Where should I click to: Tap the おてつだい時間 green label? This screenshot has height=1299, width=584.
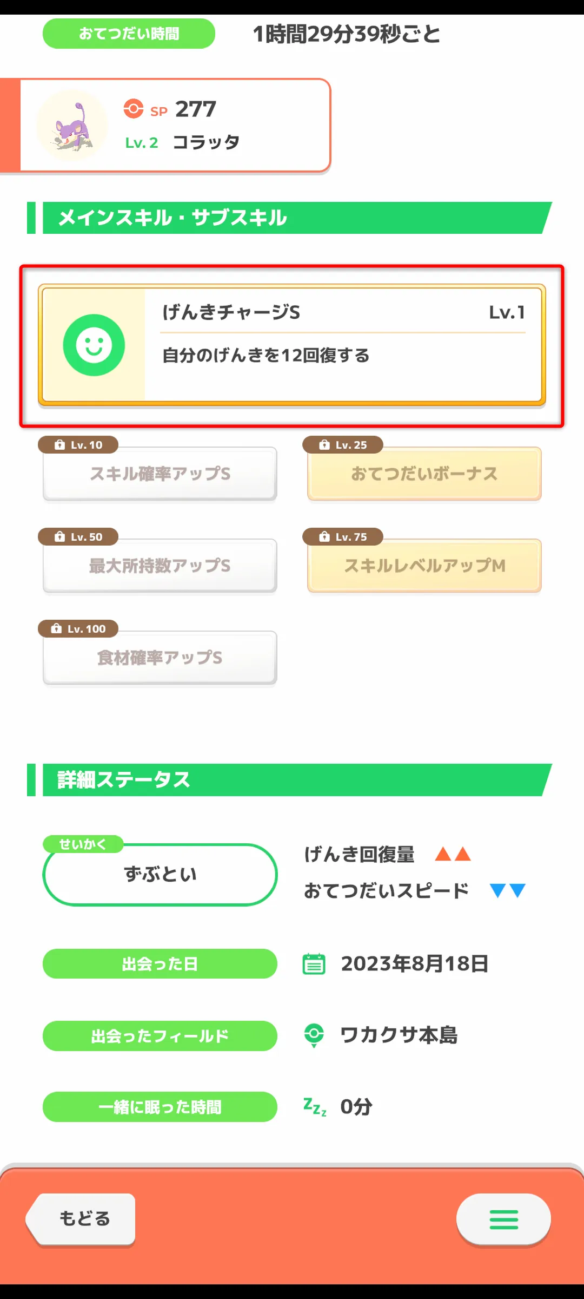[129, 34]
